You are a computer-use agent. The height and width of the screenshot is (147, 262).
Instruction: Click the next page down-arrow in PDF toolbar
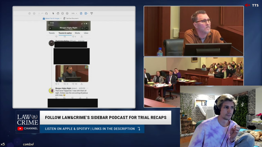click(34, 13)
